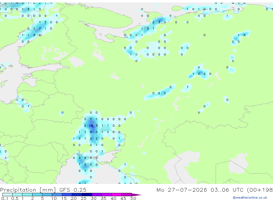Click the legend label "25"
The width and height of the screenshot is (273, 200).
[84, 198]
